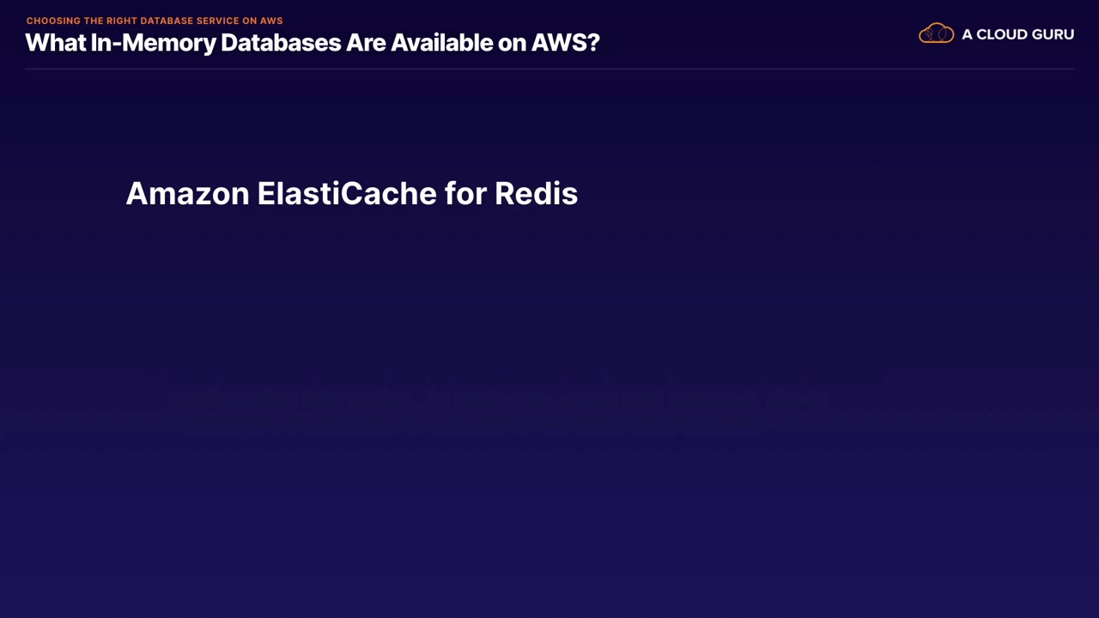This screenshot has width=1099, height=618.
Task: Click the slide title about In-Memory Databases
Action: point(313,43)
